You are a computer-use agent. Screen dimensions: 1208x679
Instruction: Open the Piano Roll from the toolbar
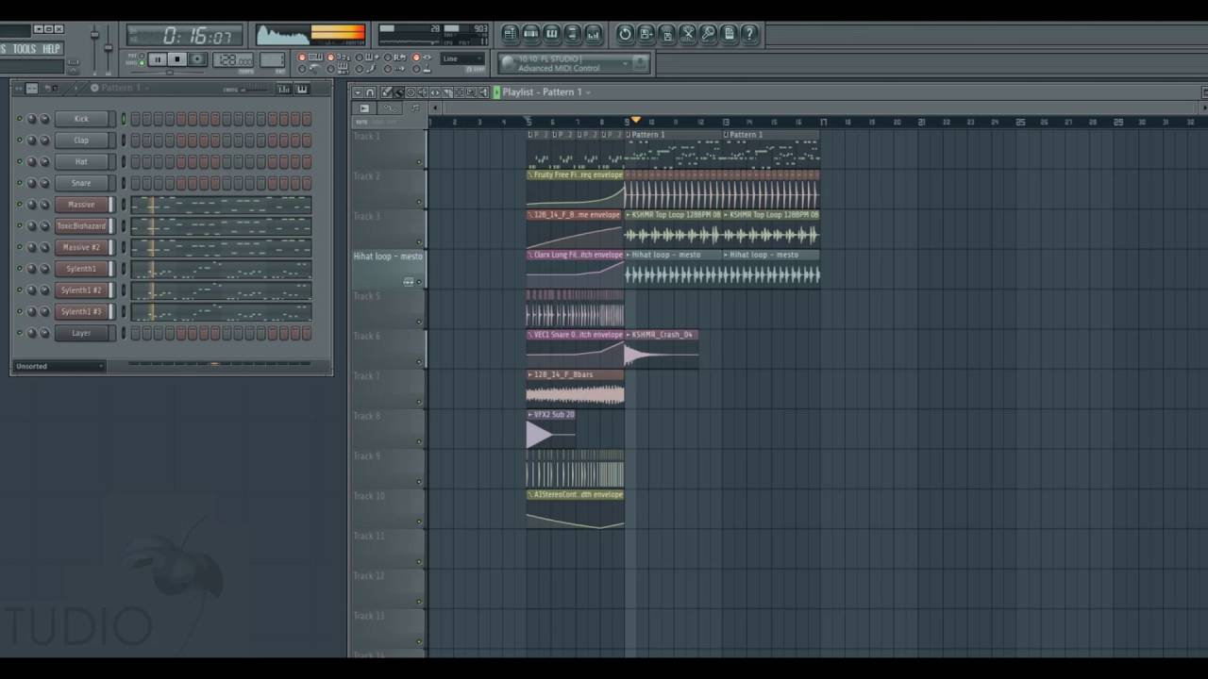click(552, 34)
